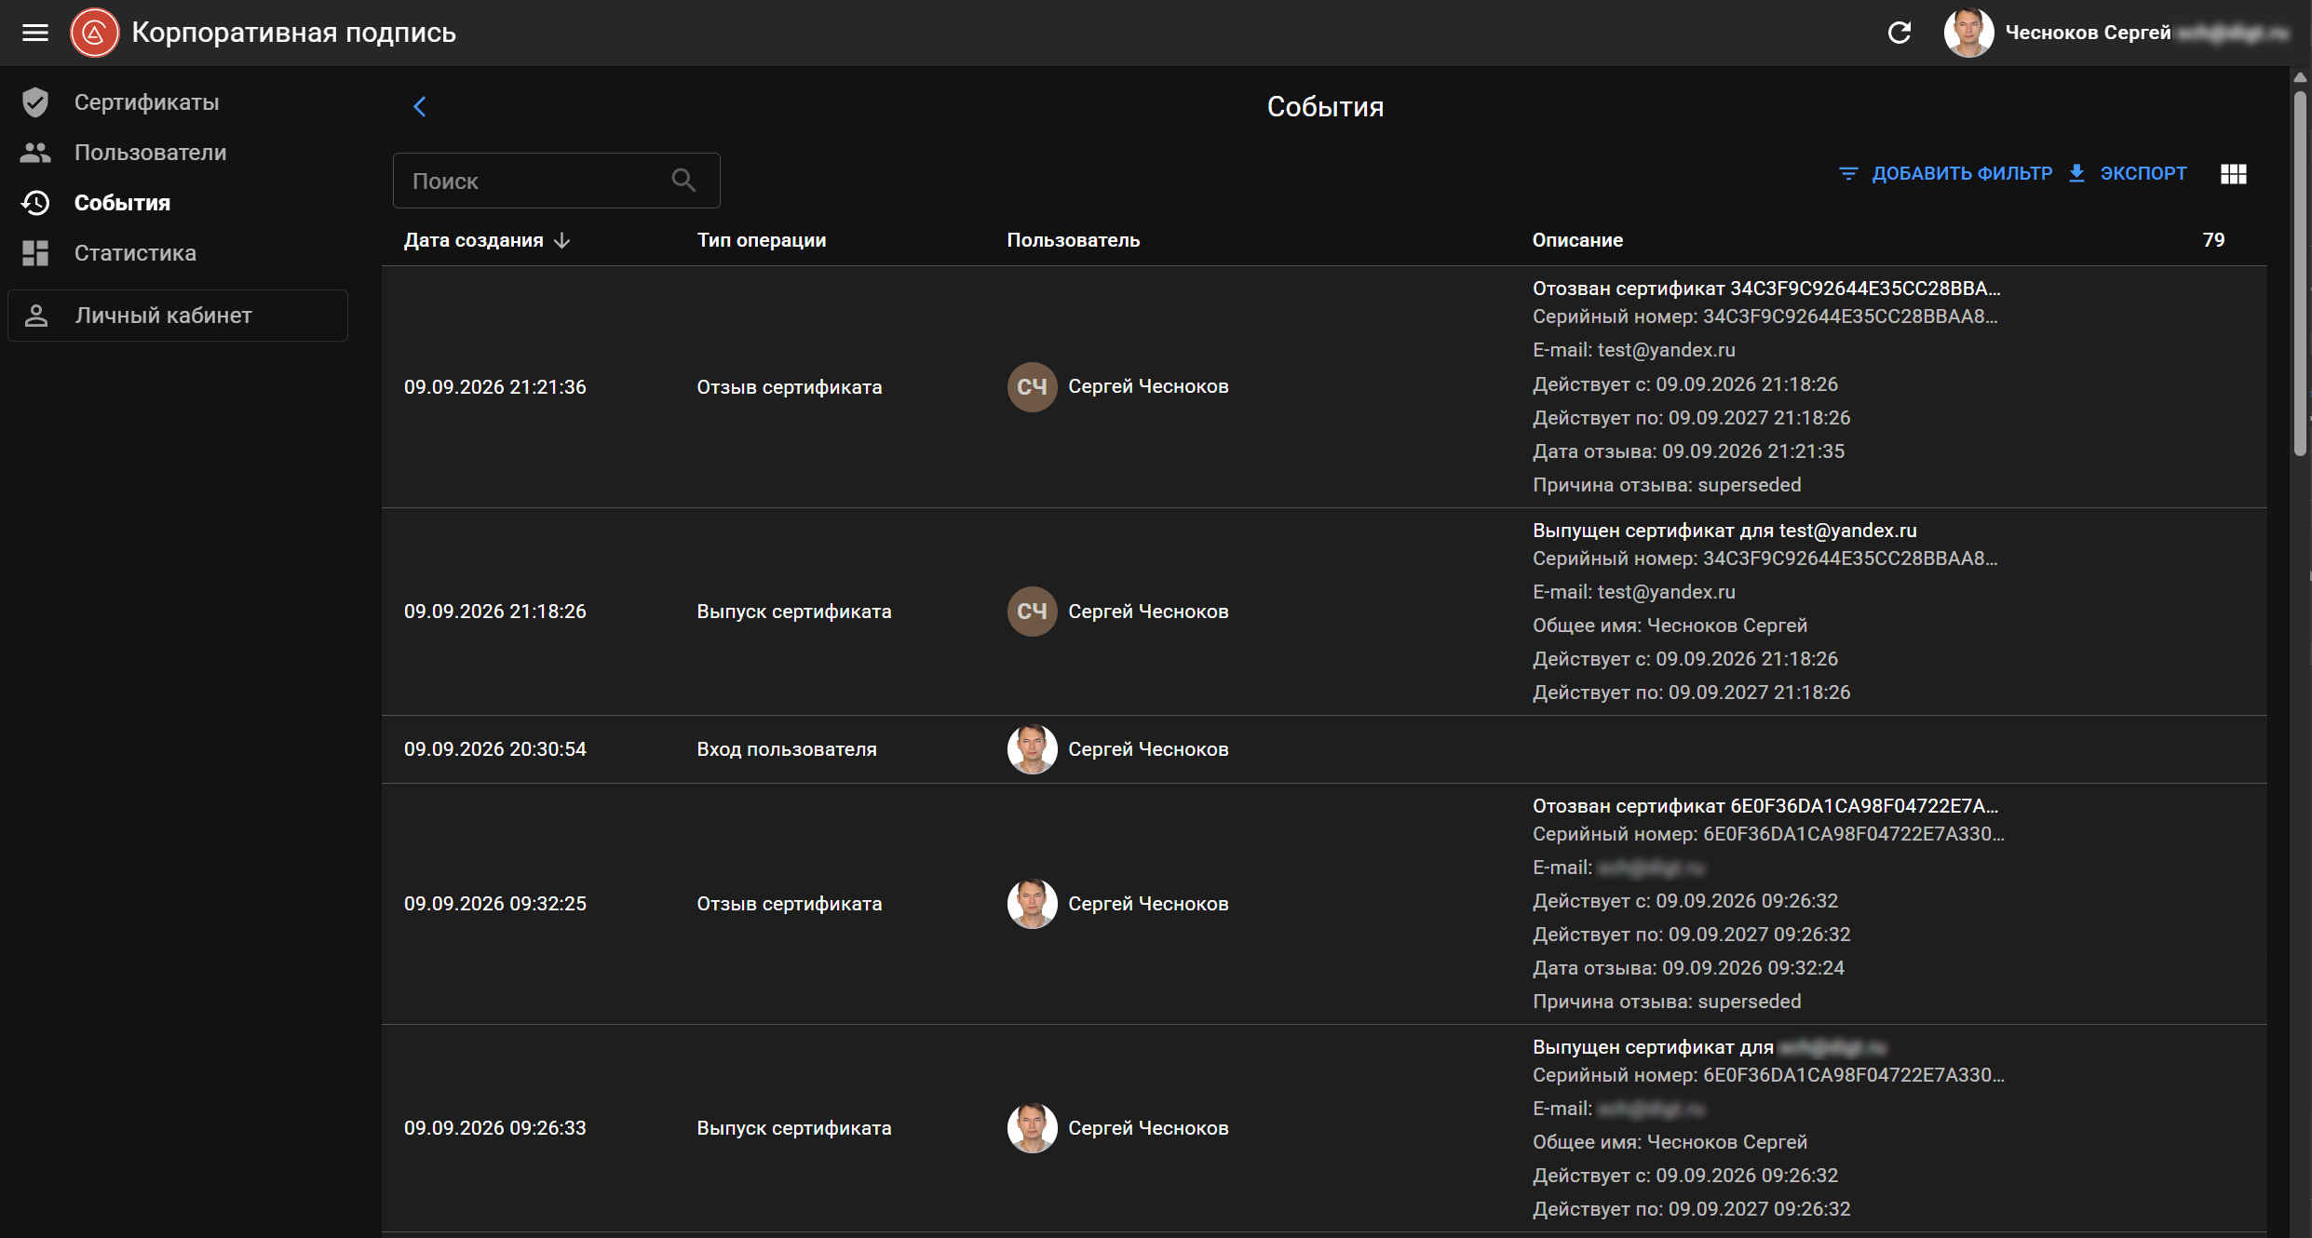Click the magnifier icon in the search box
This screenshot has height=1238, width=2312.
point(684,181)
